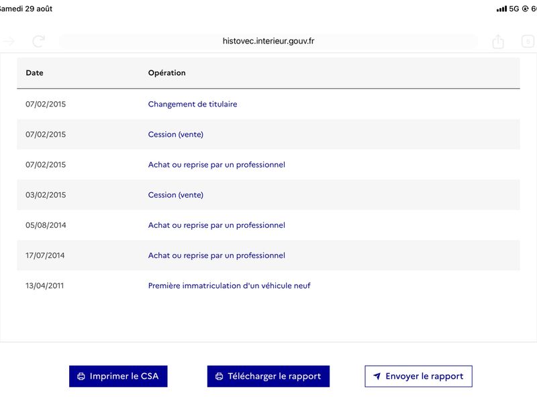
Task: Click the Télécharger le rapport button
Action: click(x=268, y=377)
